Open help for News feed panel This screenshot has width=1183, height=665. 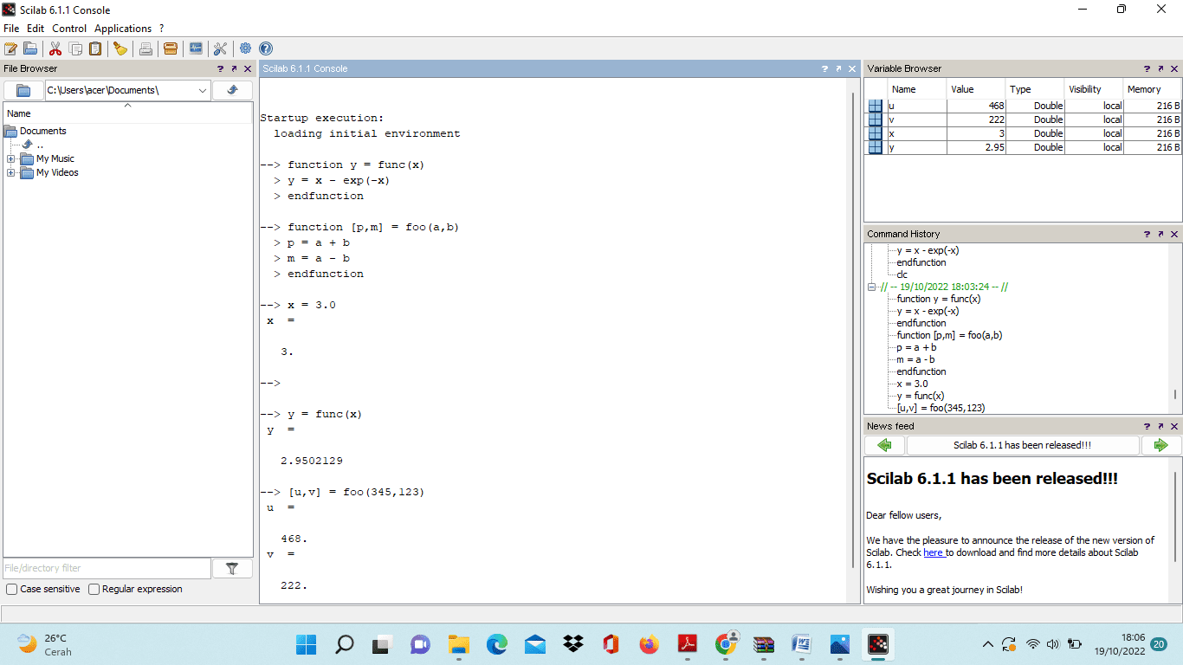point(1147,426)
